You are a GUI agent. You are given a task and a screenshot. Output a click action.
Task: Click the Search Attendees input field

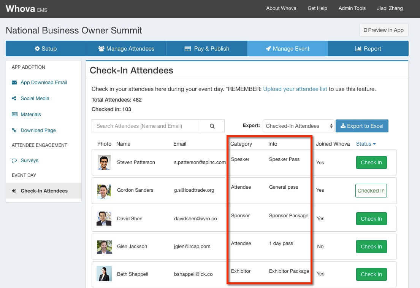(146, 126)
